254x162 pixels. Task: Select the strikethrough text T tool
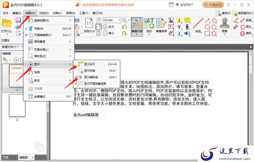tap(179, 27)
